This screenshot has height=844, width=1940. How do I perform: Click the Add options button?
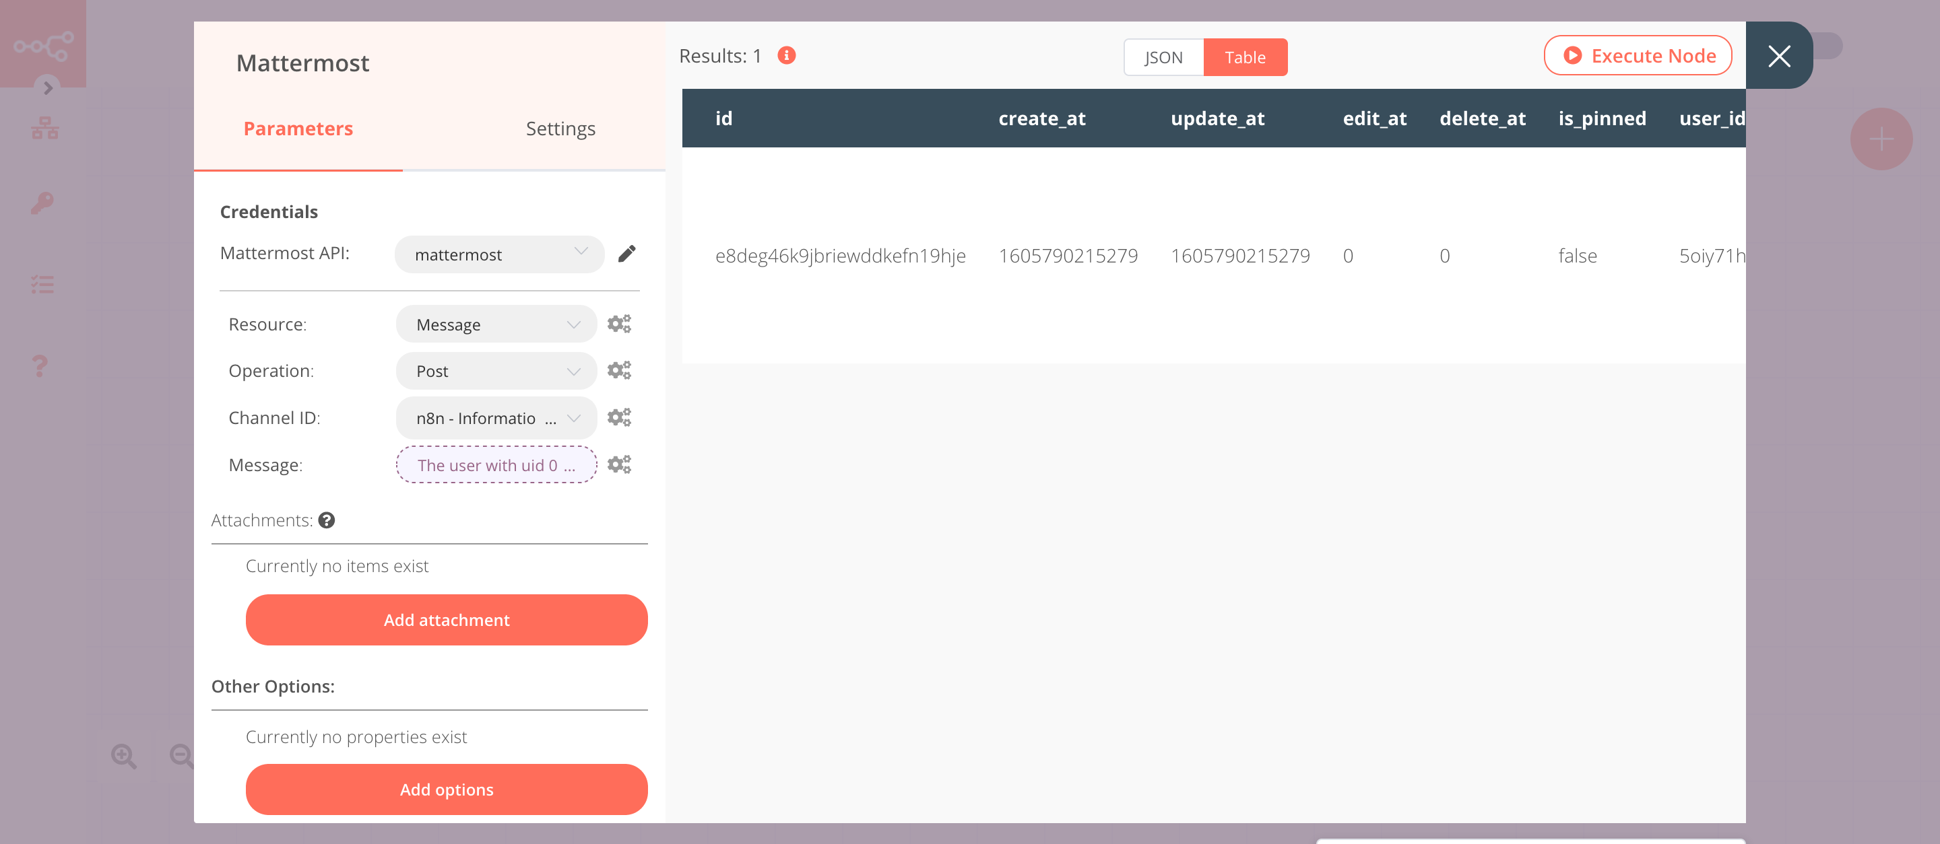pos(447,789)
